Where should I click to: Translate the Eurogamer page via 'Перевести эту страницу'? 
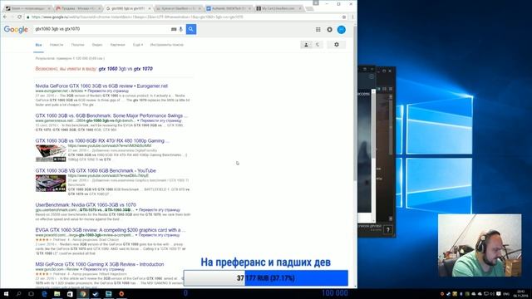(108, 91)
